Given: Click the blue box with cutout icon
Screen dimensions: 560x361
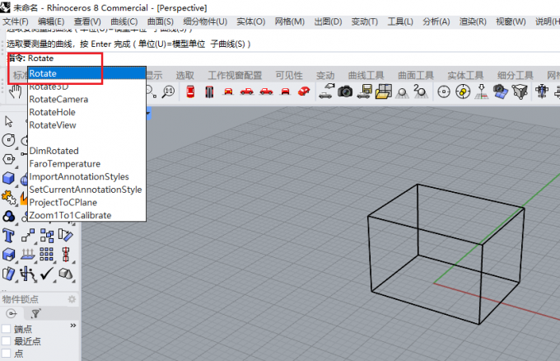Looking at the screenshot, I should pyautogui.click(x=8, y=255).
